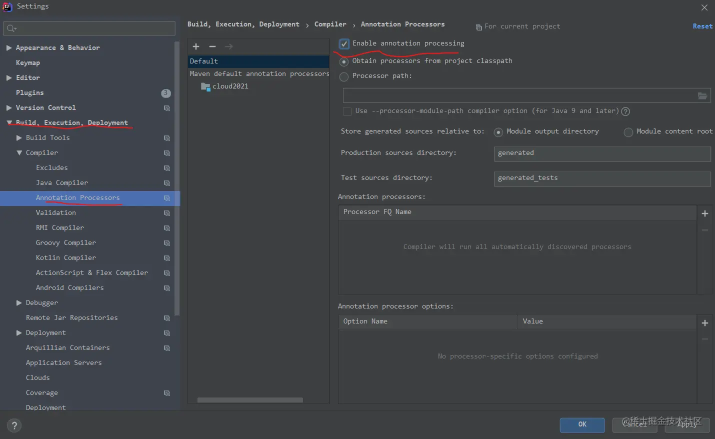The height and width of the screenshot is (439, 715).
Task: Click the Cancel button
Action: [x=634, y=425]
